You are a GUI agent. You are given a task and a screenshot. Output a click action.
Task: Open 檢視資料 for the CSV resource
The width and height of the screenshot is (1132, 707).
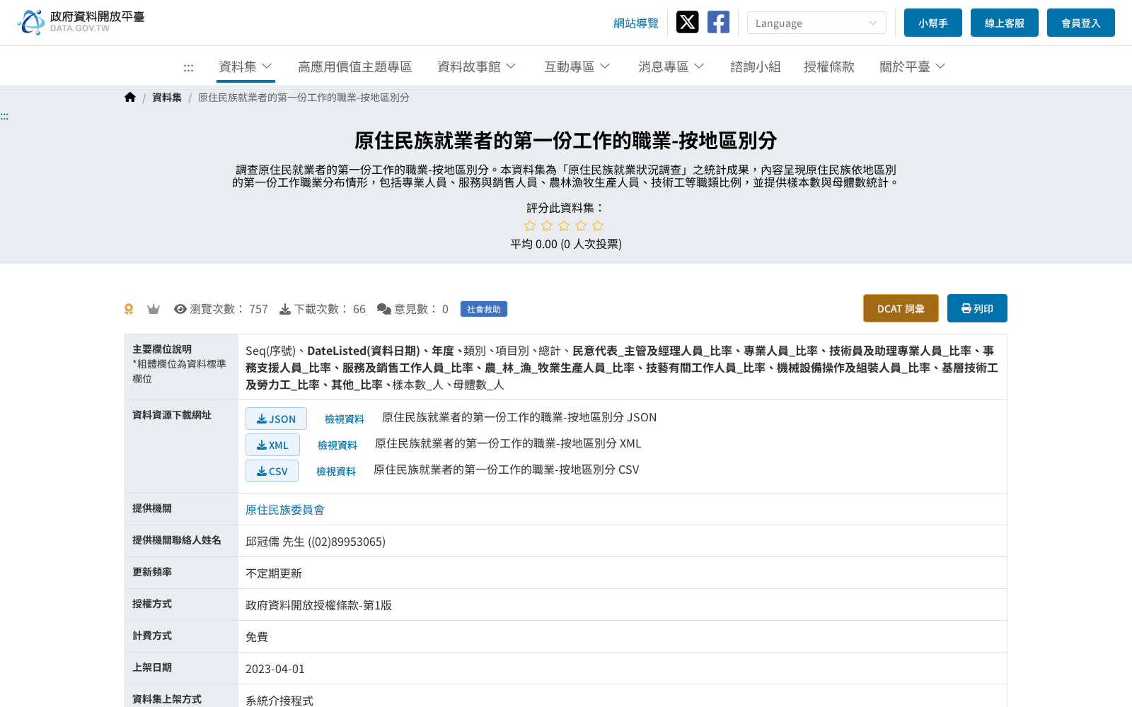(x=336, y=472)
